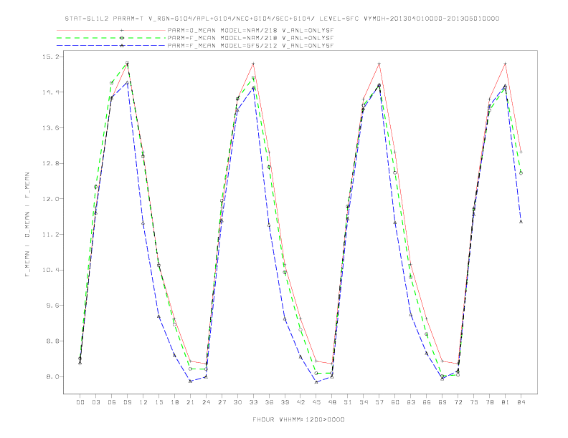Click the x-axis forecast hour label 60

coord(395,402)
